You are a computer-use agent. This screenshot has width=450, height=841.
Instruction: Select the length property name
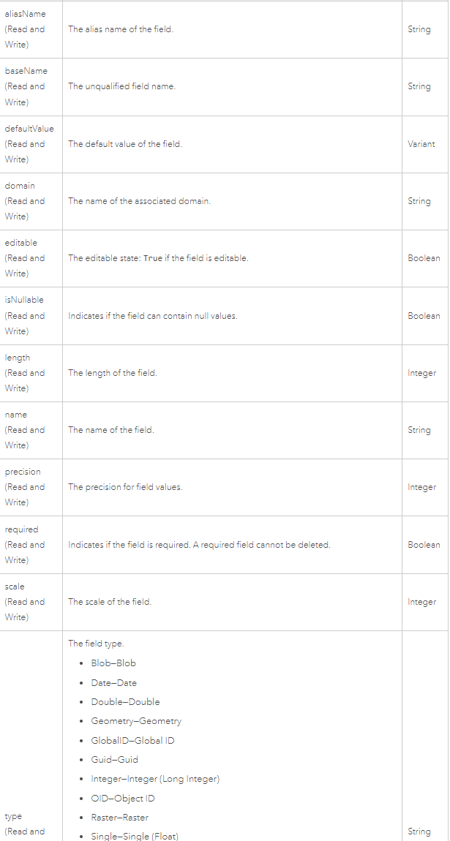point(18,358)
